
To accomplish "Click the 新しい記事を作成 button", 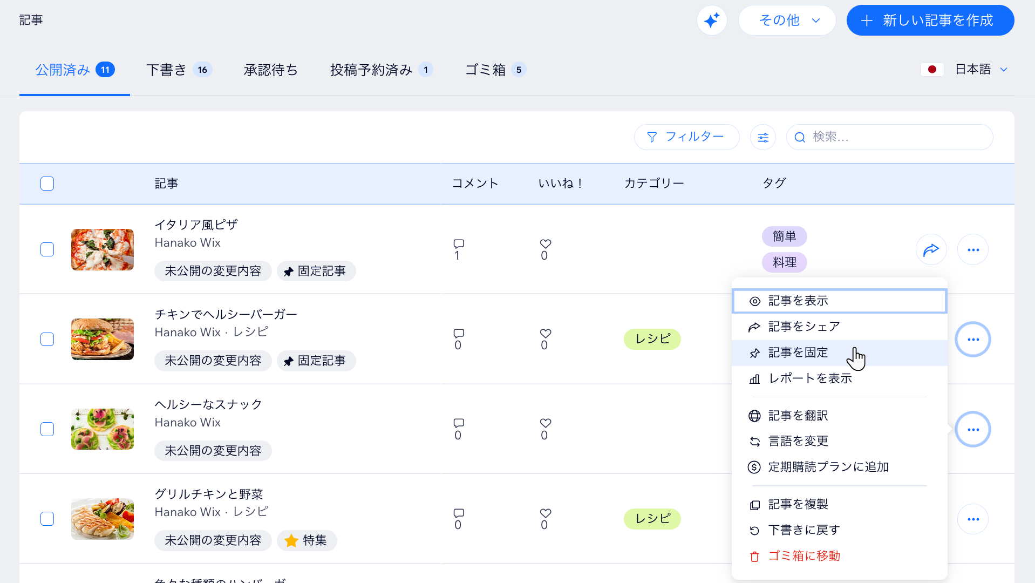I will 929,20.
